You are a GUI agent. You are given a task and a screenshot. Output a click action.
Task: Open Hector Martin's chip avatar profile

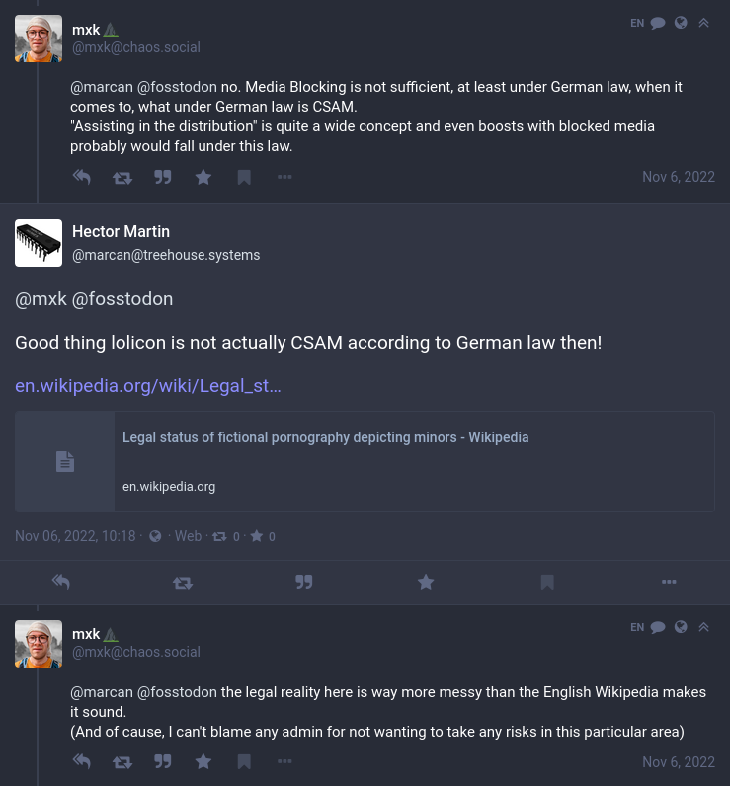pos(39,243)
